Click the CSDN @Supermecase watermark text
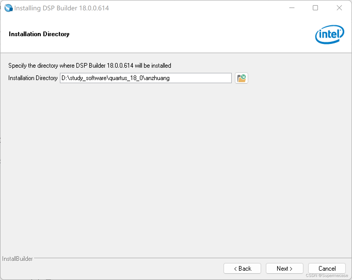This screenshot has height=280, width=352. coord(327,275)
